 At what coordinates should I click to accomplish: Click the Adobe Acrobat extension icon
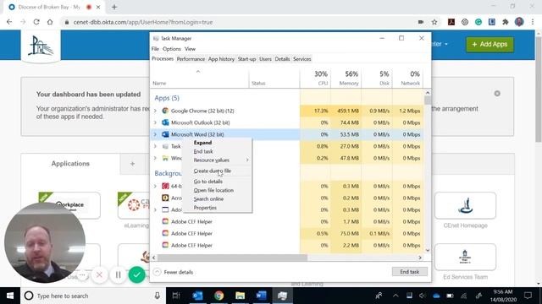click(451, 22)
